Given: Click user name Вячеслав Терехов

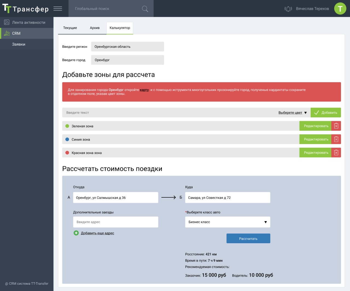Looking at the screenshot, I should click(x=312, y=9).
